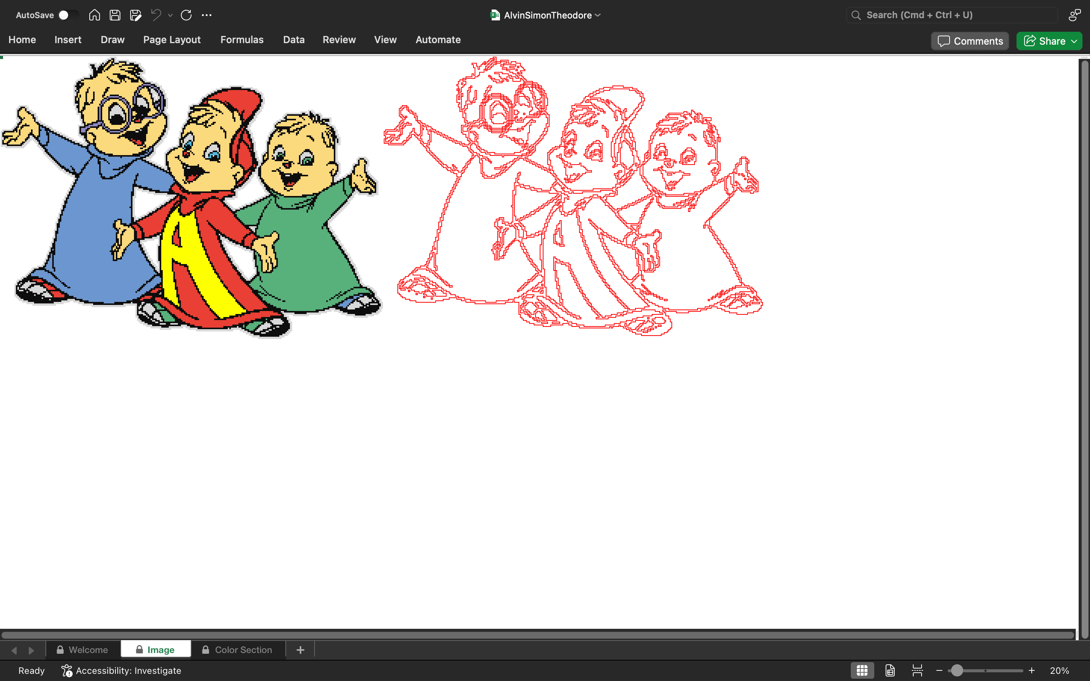Click the previous sheet navigation arrow
The width and height of the screenshot is (1090, 681).
point(14,650)
